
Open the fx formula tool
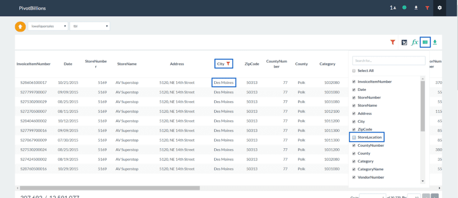[x=414, y=43]
